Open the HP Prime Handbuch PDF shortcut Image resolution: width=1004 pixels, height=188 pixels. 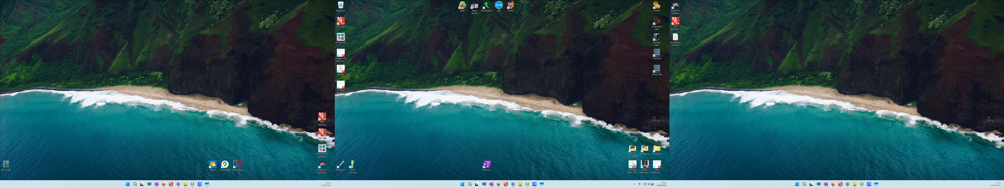click(340, 87)
